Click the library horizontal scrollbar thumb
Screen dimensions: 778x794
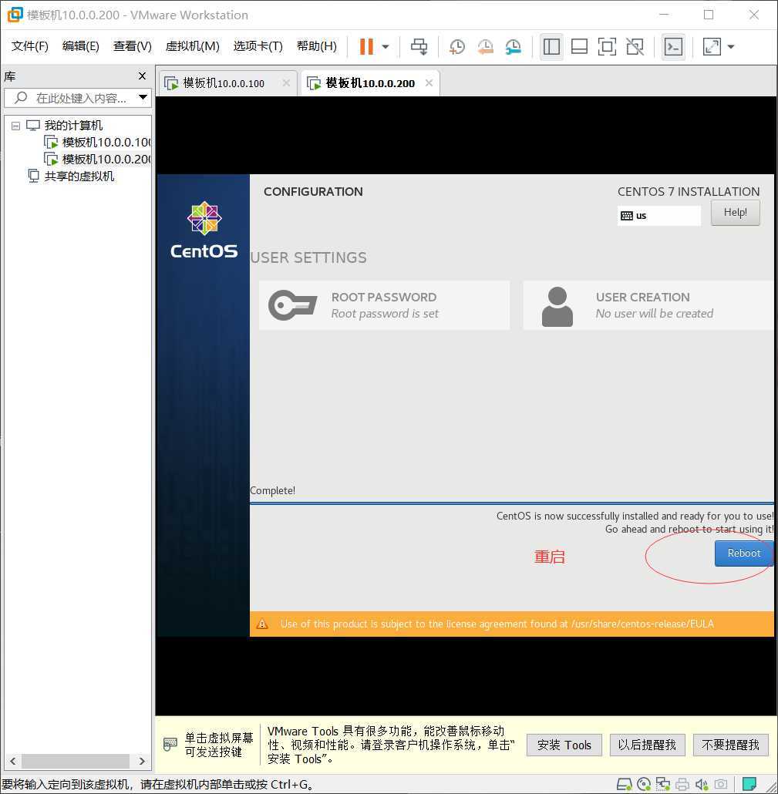(x=75, y=761)
